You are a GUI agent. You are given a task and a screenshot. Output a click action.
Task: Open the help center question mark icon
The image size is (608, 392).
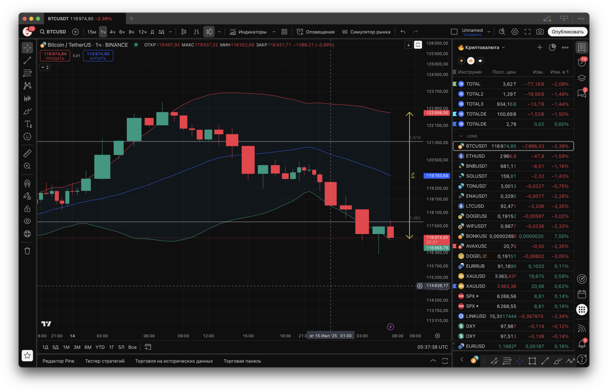pos(582,359)
